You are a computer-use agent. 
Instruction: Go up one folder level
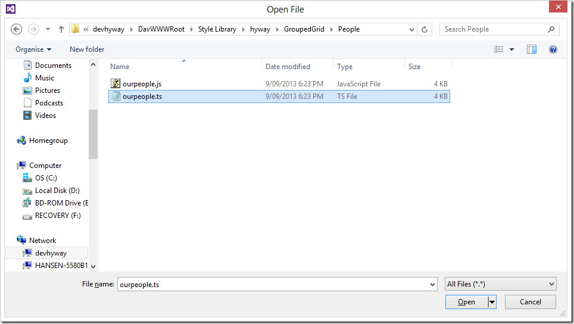tap(61, 29)
